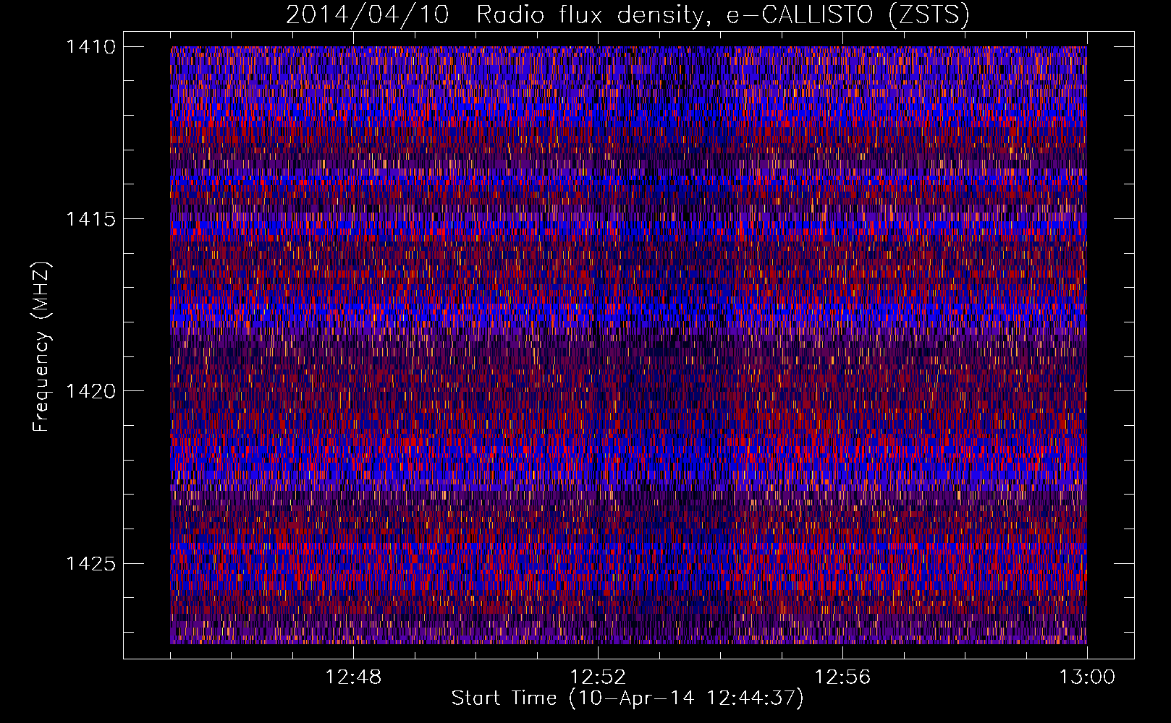
Task: Click the 1415 frequency tick label
Action: click(91, 219)
